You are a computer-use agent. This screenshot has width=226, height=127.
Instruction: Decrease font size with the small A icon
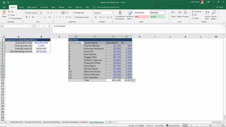(51, 13)
